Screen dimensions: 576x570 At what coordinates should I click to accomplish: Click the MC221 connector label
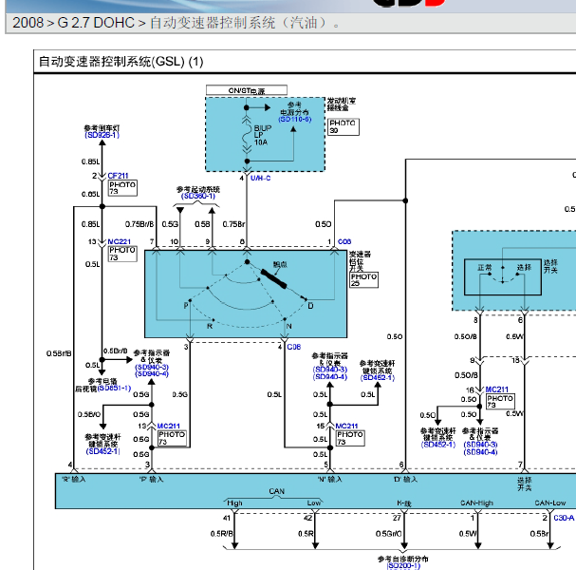(x=119, y=241)
